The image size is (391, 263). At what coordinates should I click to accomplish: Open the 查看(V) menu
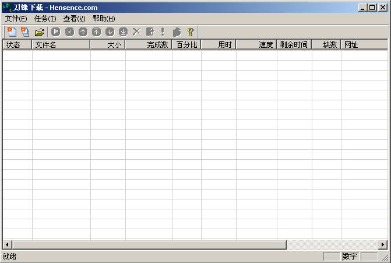pos(74,19)
